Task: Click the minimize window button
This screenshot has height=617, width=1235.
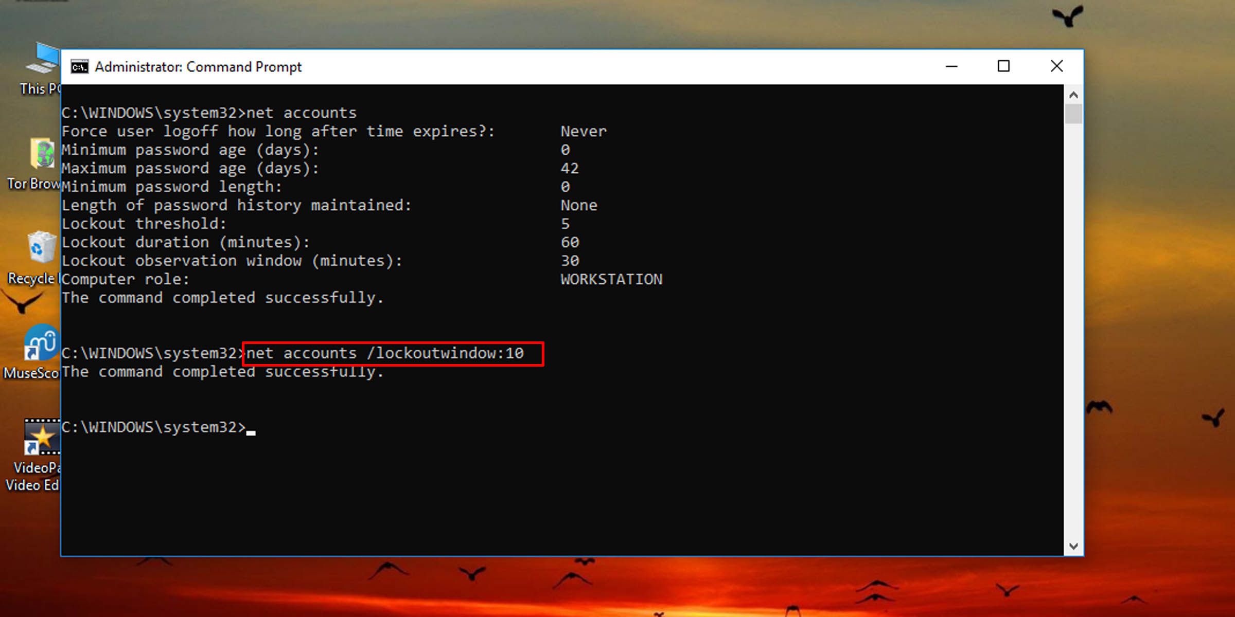Action: pyautogui.click(x=951, y=66)
